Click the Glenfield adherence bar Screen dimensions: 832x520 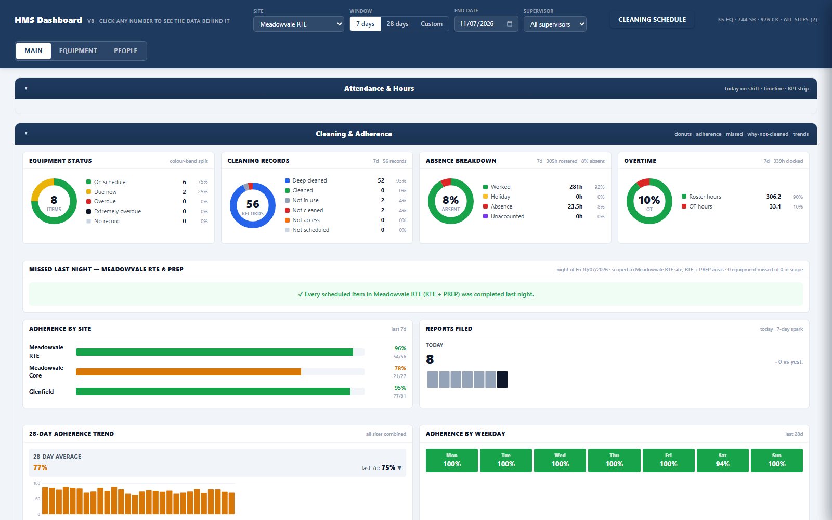click(213, 392)
